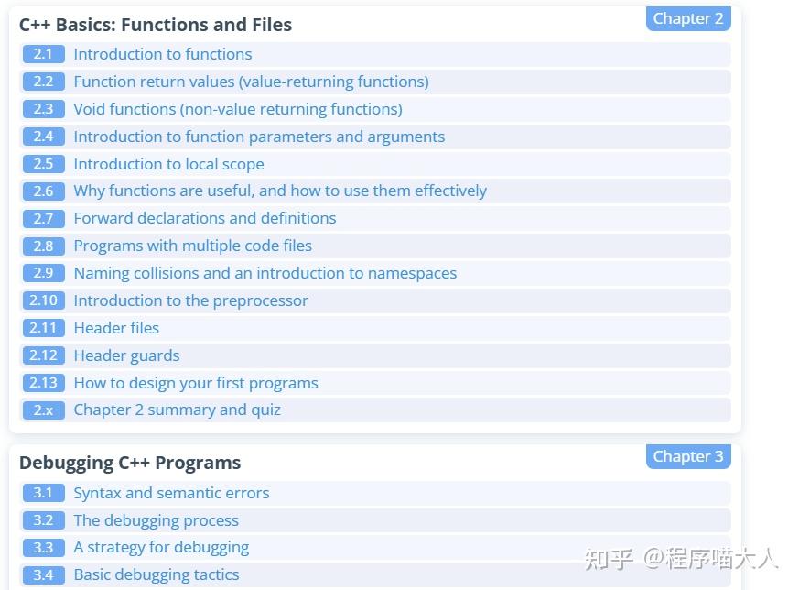Click the 2.9 lesson number badge
The height and width of the screenshot is (590, 799).
(x=43, y=273)
